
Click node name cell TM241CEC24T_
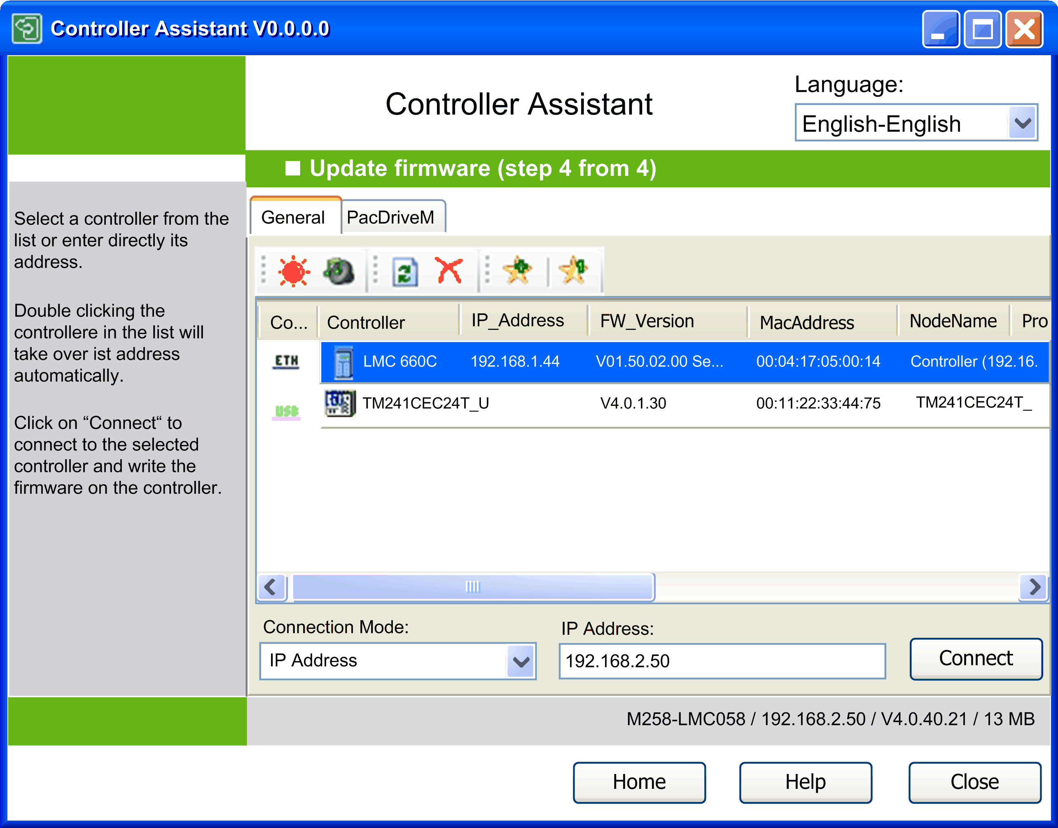[x=974, y=402]
